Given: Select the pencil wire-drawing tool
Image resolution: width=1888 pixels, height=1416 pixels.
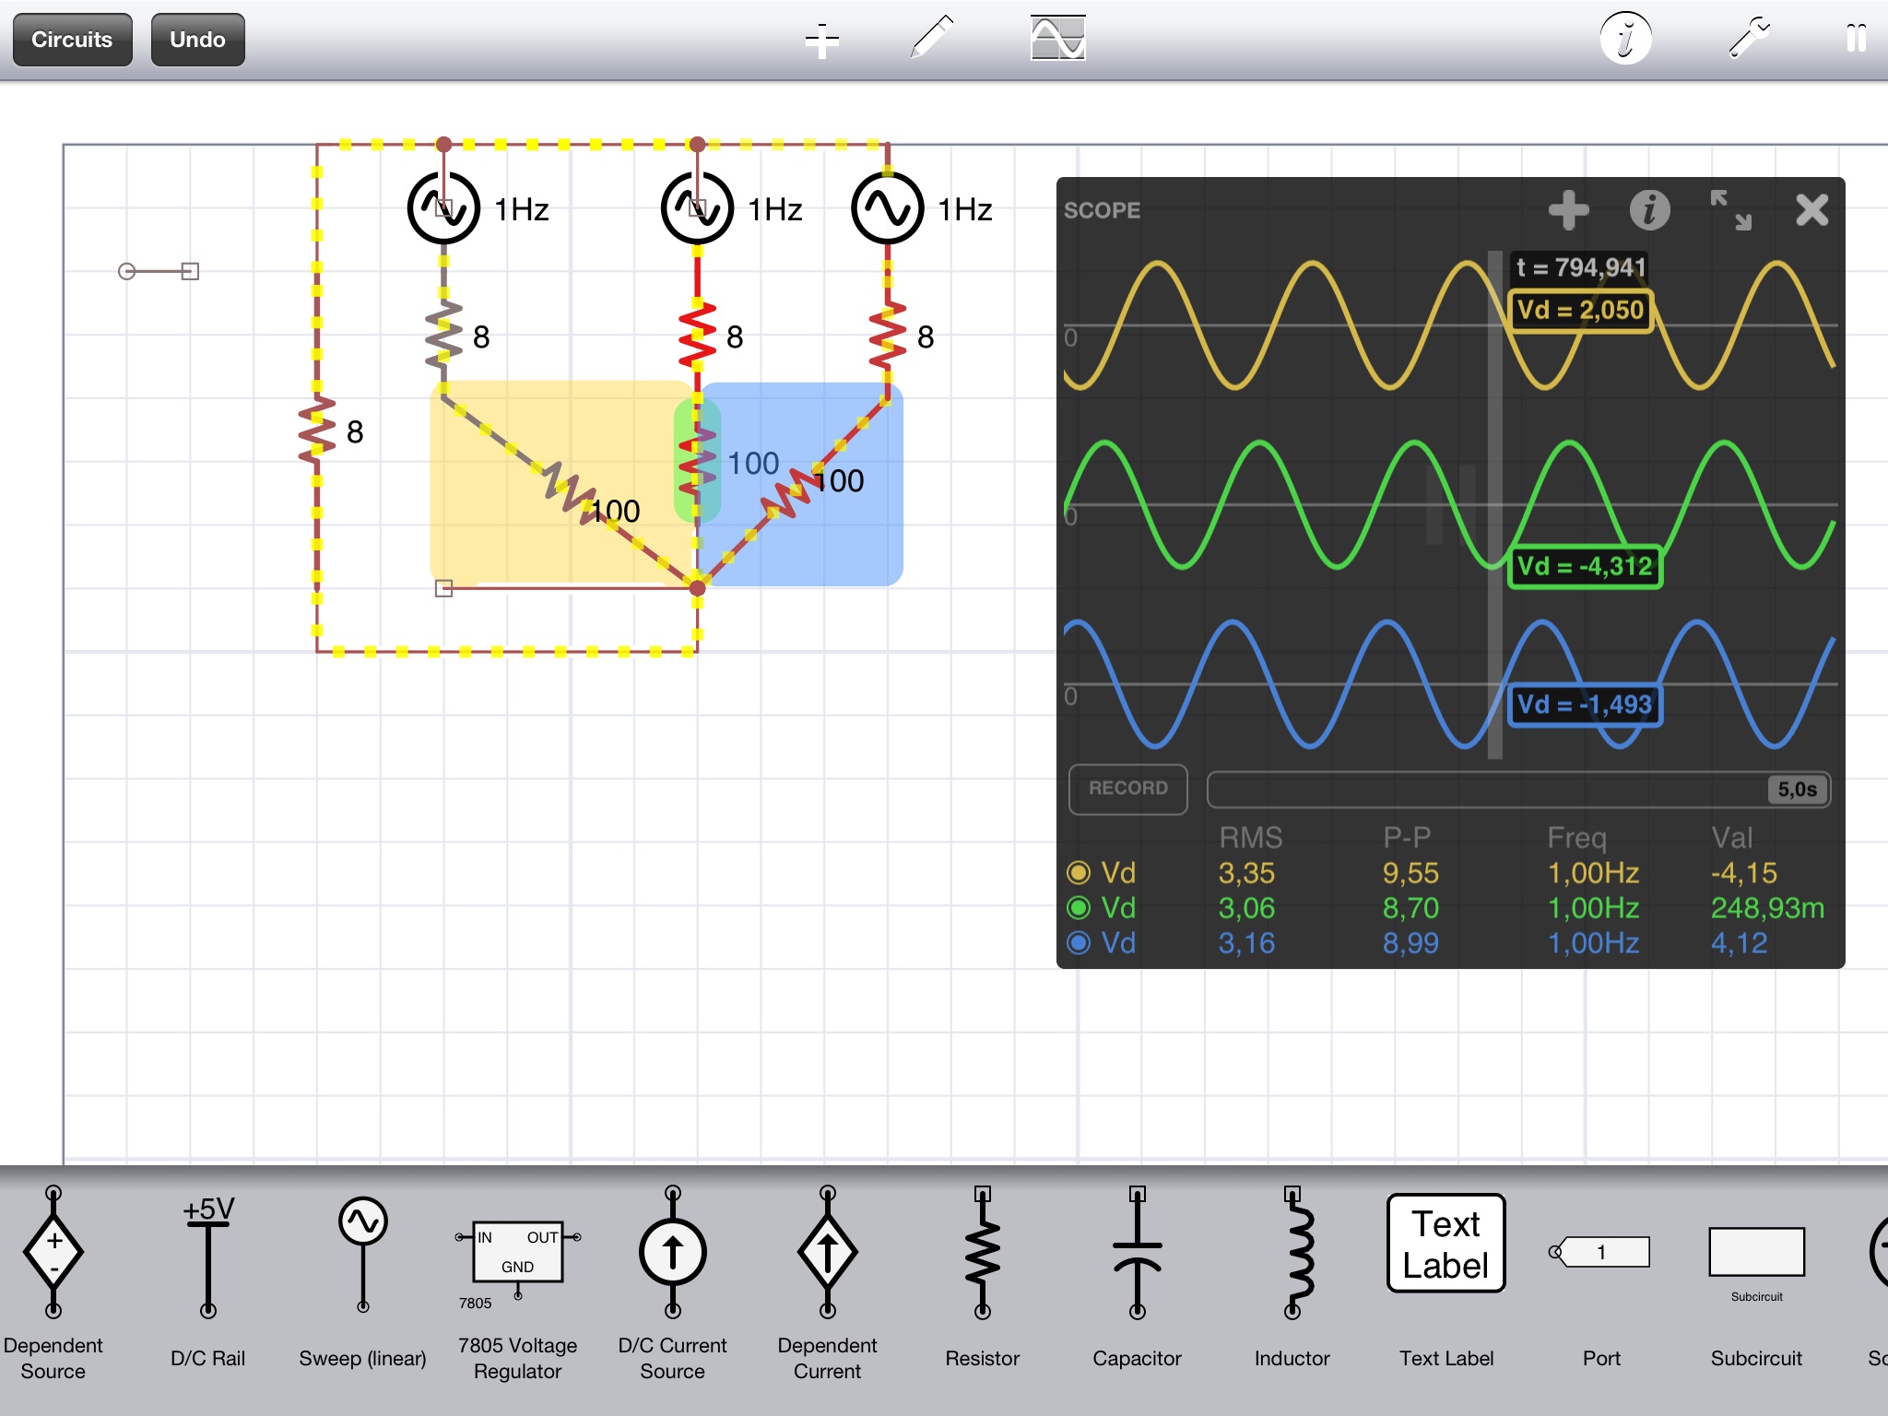Looking at the screenshot, I should coord(931,39).
